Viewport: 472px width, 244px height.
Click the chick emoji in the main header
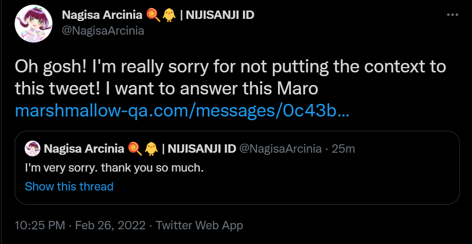coord(169,15)
